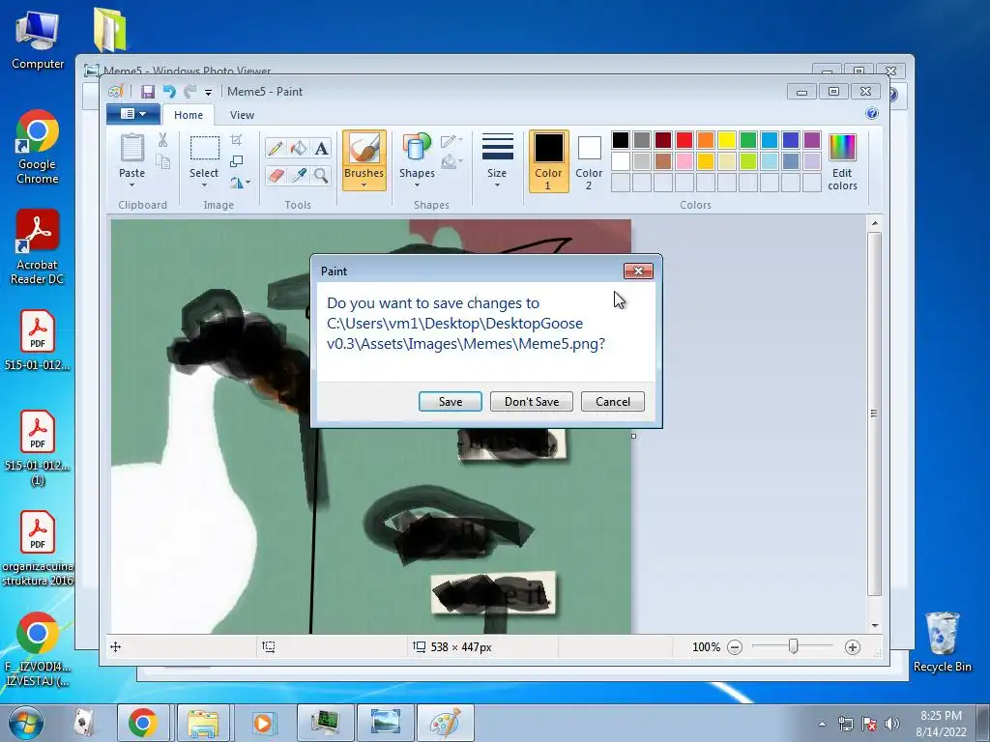The width and height of the screenshot is (990, 742).
Task: Click the Copy icon in Clipboard
Action: tap(162, 161)
